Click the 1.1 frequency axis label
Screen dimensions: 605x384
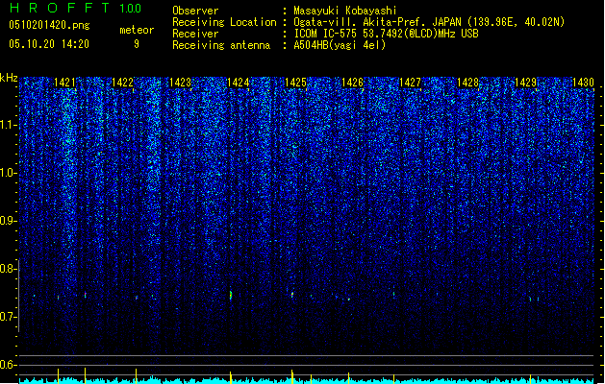pos(8,125)
